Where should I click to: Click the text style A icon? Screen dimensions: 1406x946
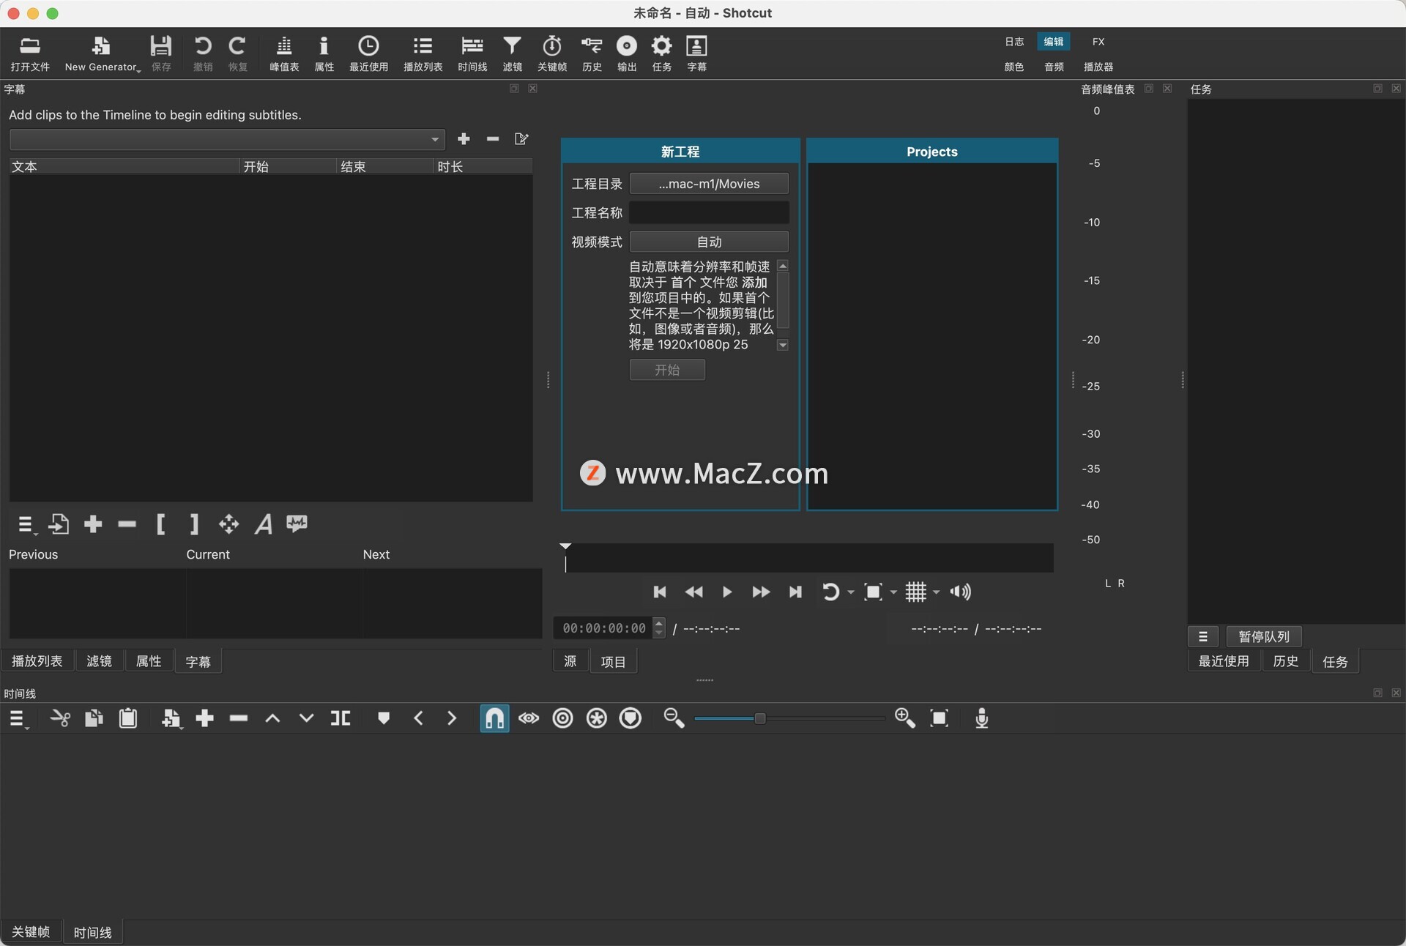(x=263, y=524)
